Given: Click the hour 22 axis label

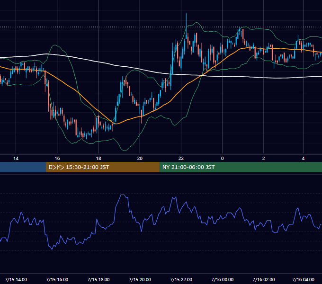Looking at the screenshot, I should click(181, 159).
